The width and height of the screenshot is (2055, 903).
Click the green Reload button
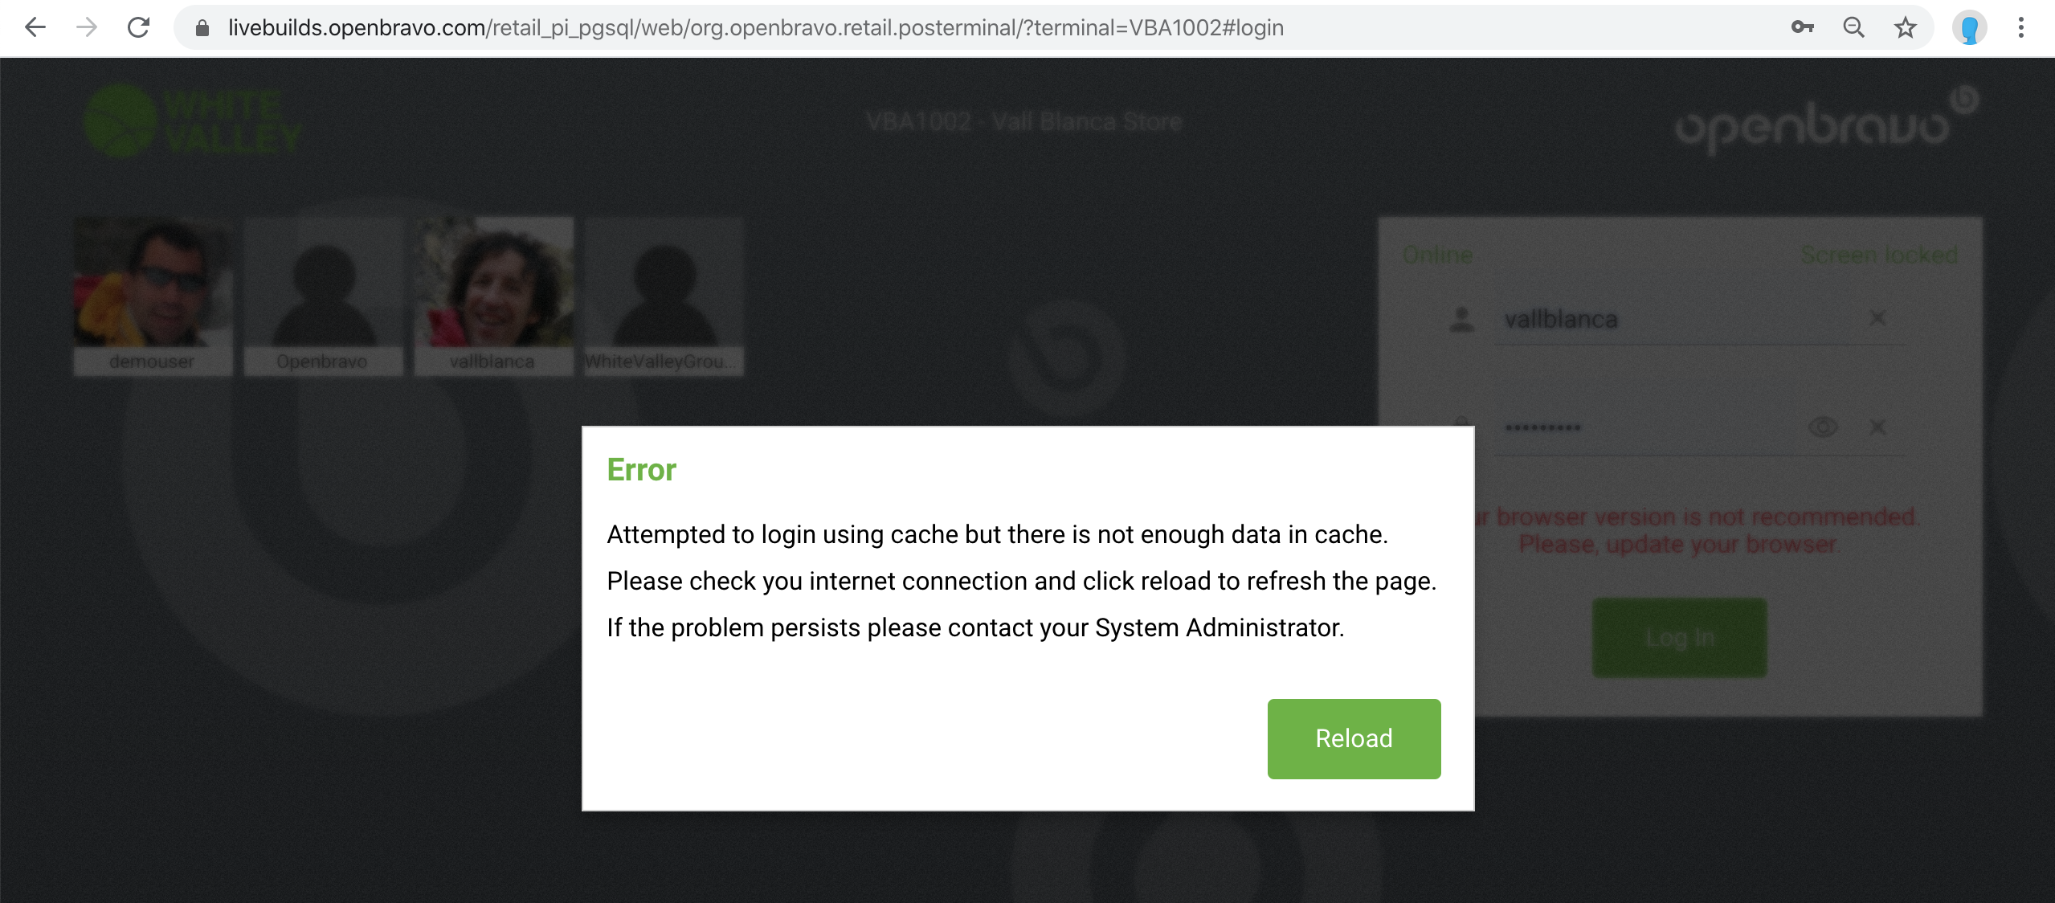pyautogui.click(x=1354, y=738)
